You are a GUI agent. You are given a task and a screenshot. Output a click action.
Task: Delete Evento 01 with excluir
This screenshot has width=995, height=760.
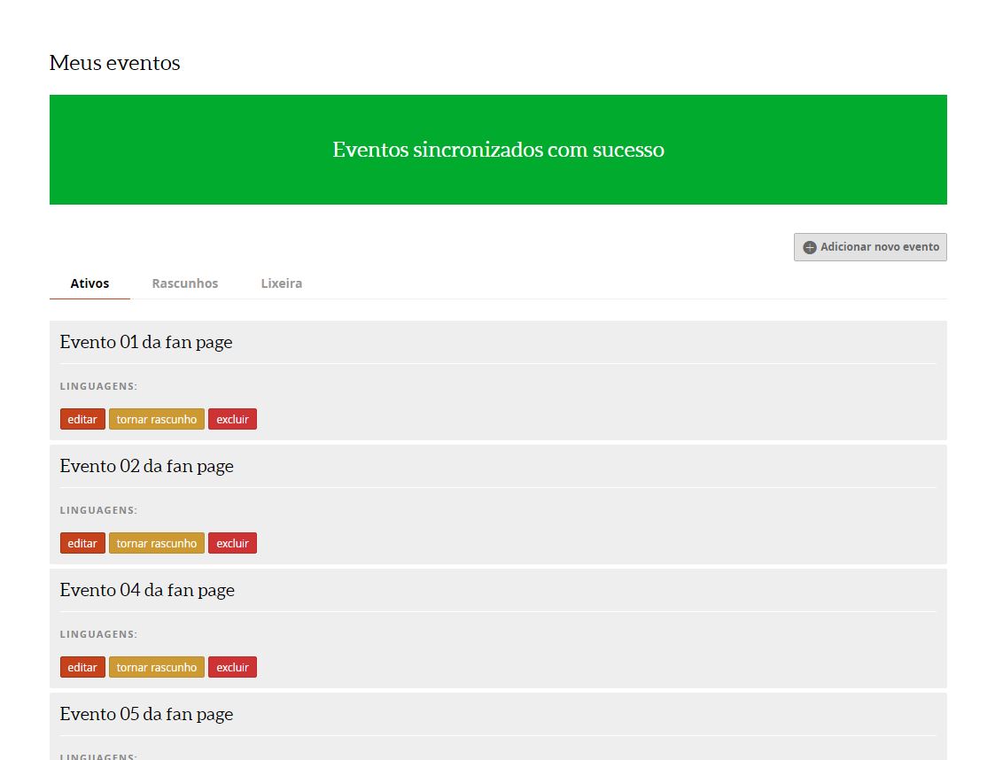pos(232,419)
